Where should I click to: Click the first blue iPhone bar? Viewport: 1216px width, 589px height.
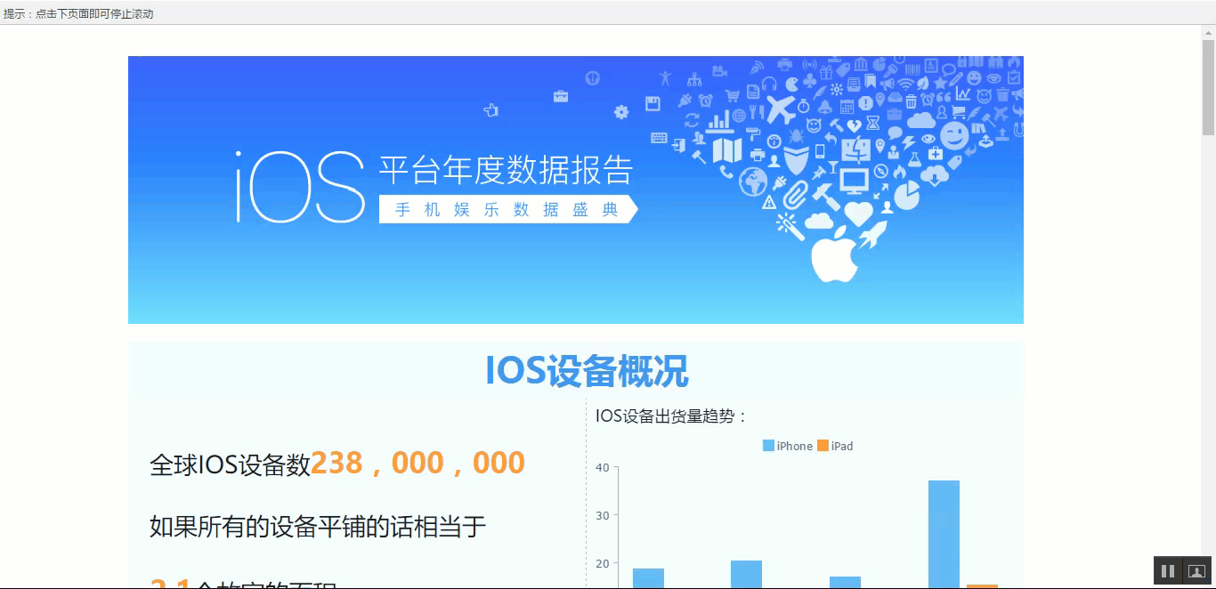tap(648, 578)
